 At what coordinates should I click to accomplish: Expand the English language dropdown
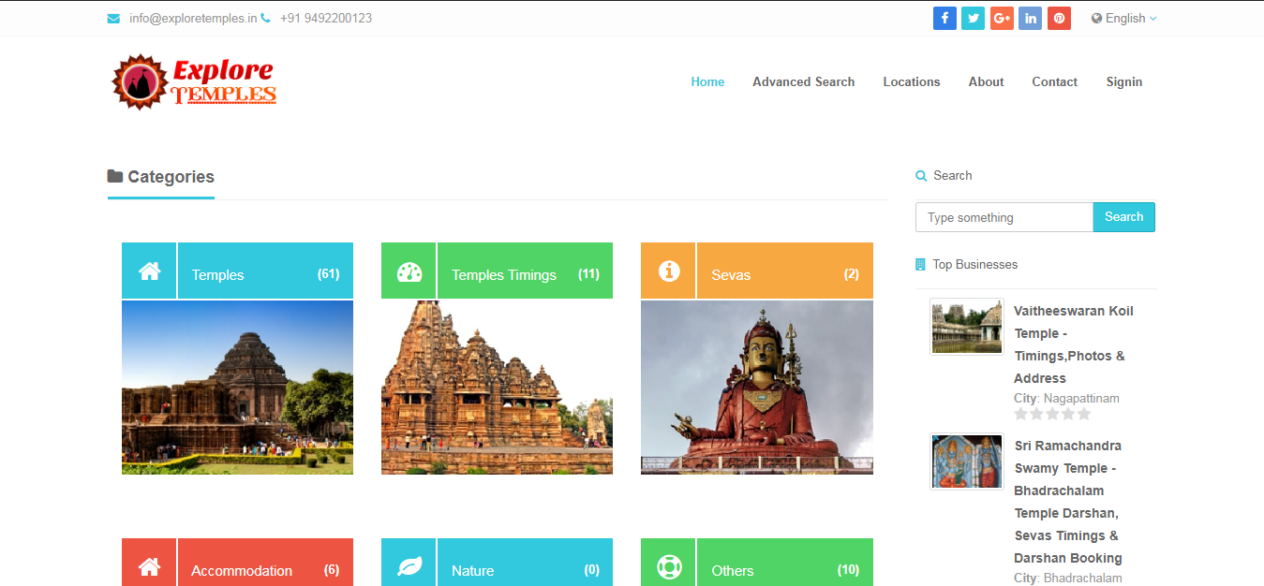pos(1123,18)
